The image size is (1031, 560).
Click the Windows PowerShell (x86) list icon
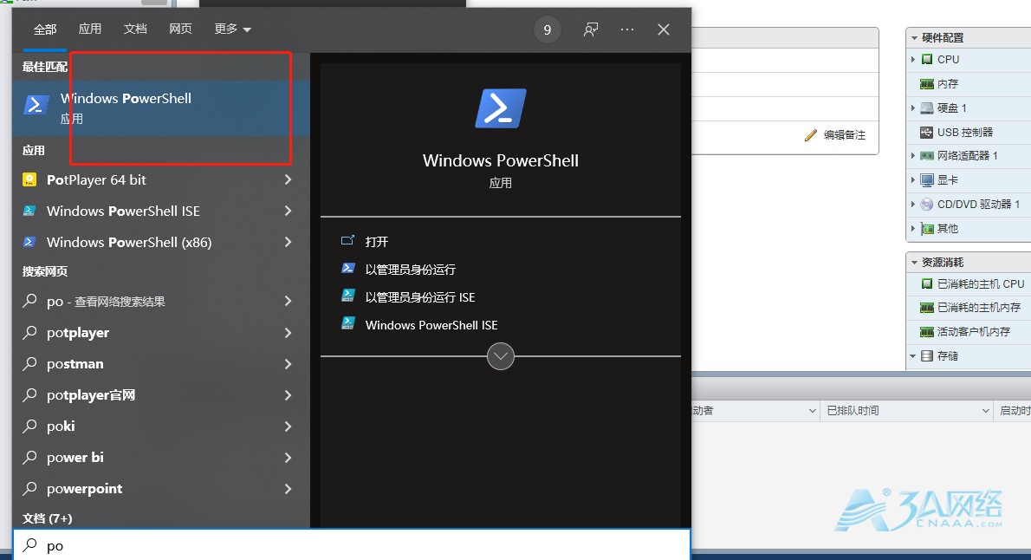[29, 242]
